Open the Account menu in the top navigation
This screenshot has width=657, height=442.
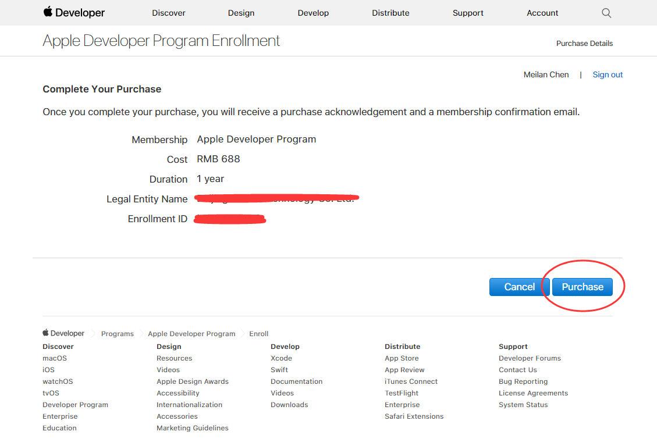point(542,13)
